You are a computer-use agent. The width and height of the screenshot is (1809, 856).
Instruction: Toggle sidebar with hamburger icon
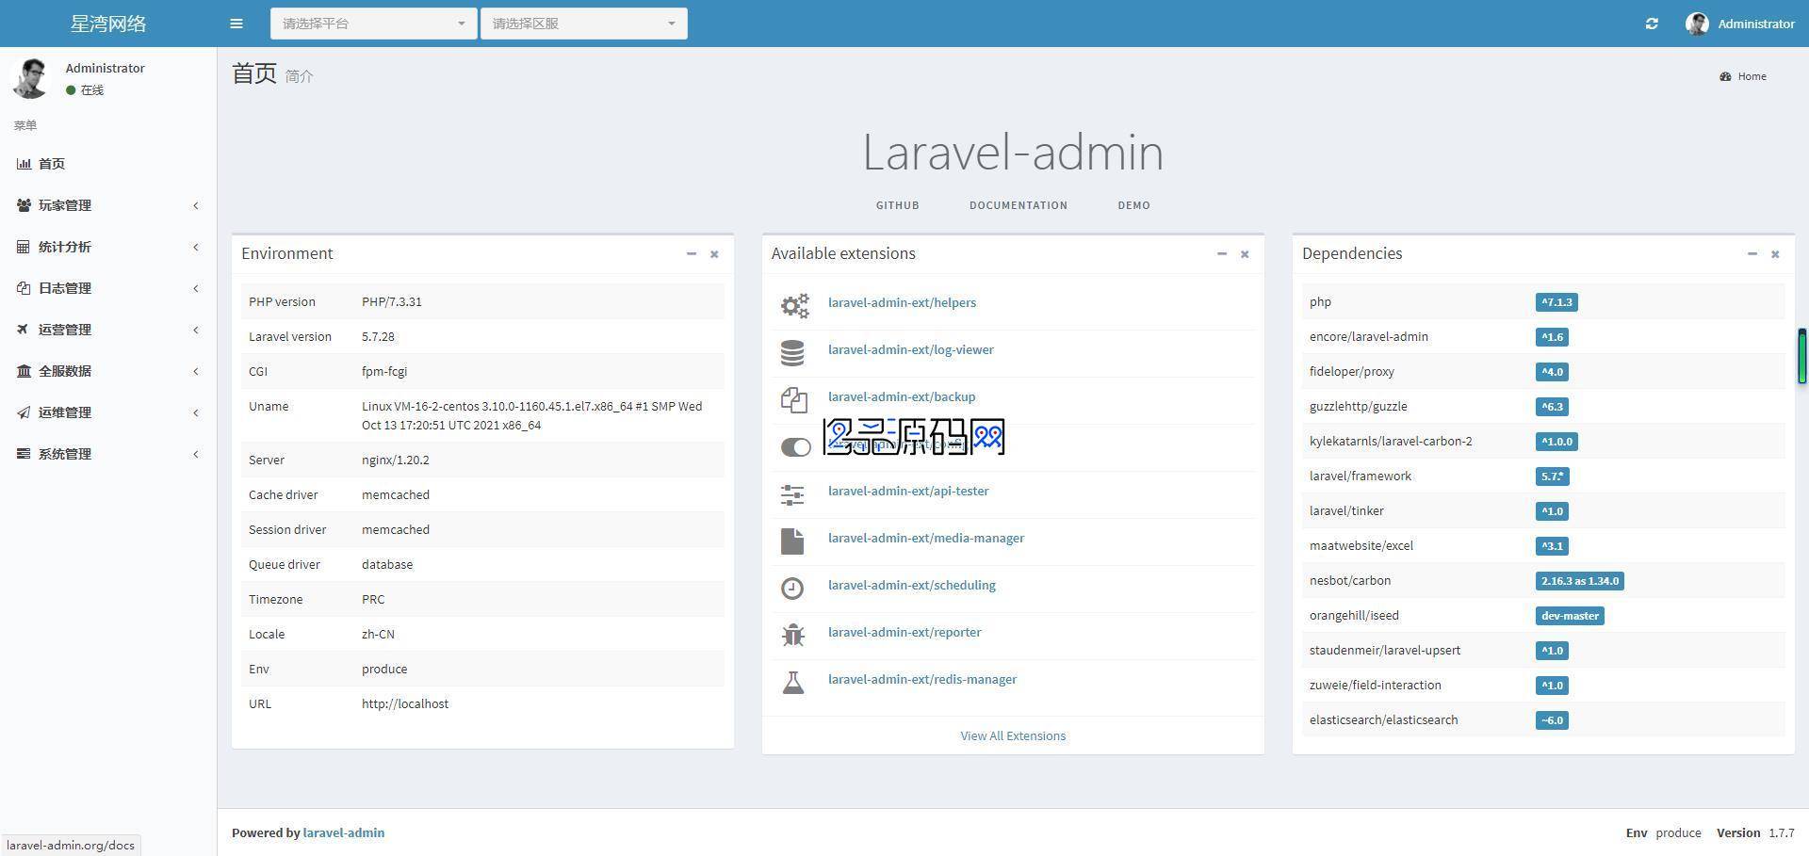(x=236, y=24)
